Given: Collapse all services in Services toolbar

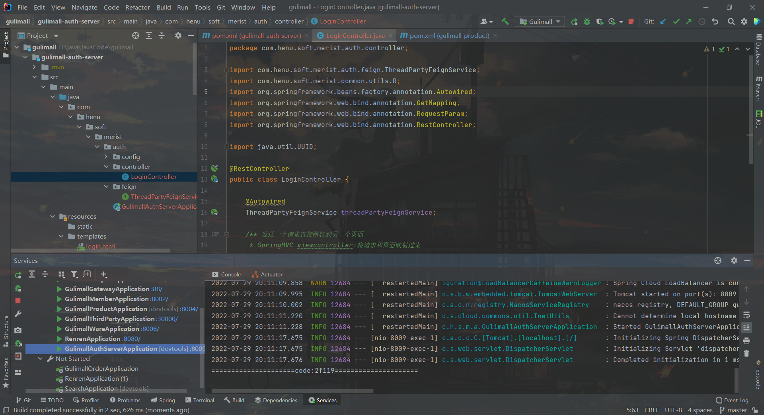Looking at the screenshot, I should [x=45, y=274].
